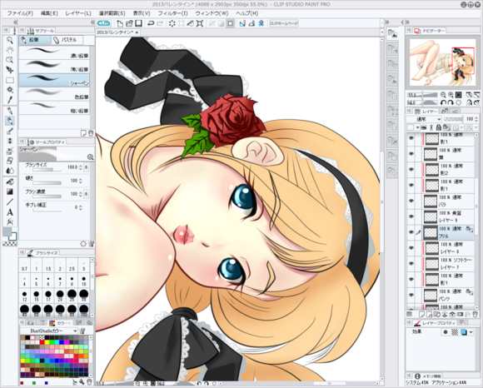Collapse the tool palette with its chevron

click(x=15, y=22)
